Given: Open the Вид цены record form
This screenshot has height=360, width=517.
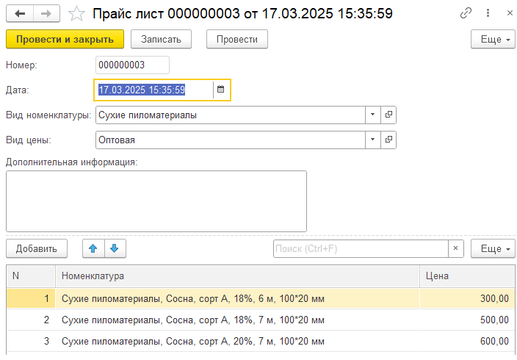Looking at the screenshot, I should [x=388, y=140].
